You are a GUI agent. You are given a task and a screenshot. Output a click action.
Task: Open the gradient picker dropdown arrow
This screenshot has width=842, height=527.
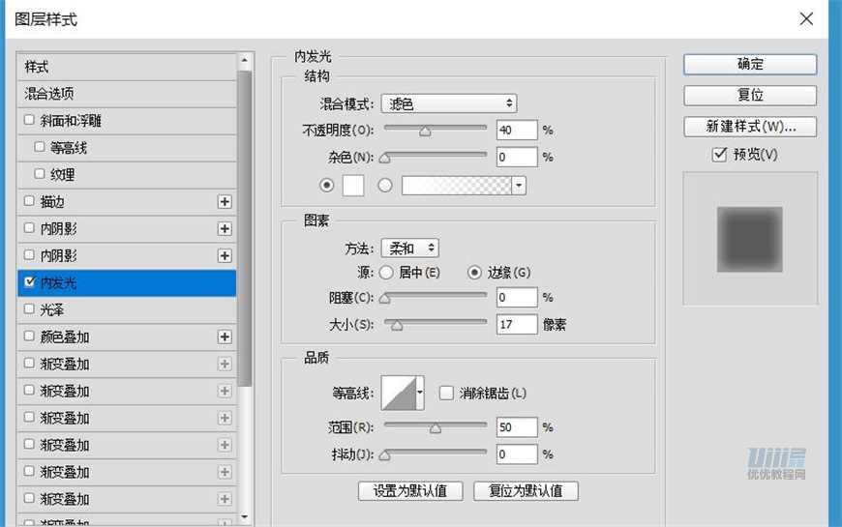pyautogui.click(x=519, y=186)
